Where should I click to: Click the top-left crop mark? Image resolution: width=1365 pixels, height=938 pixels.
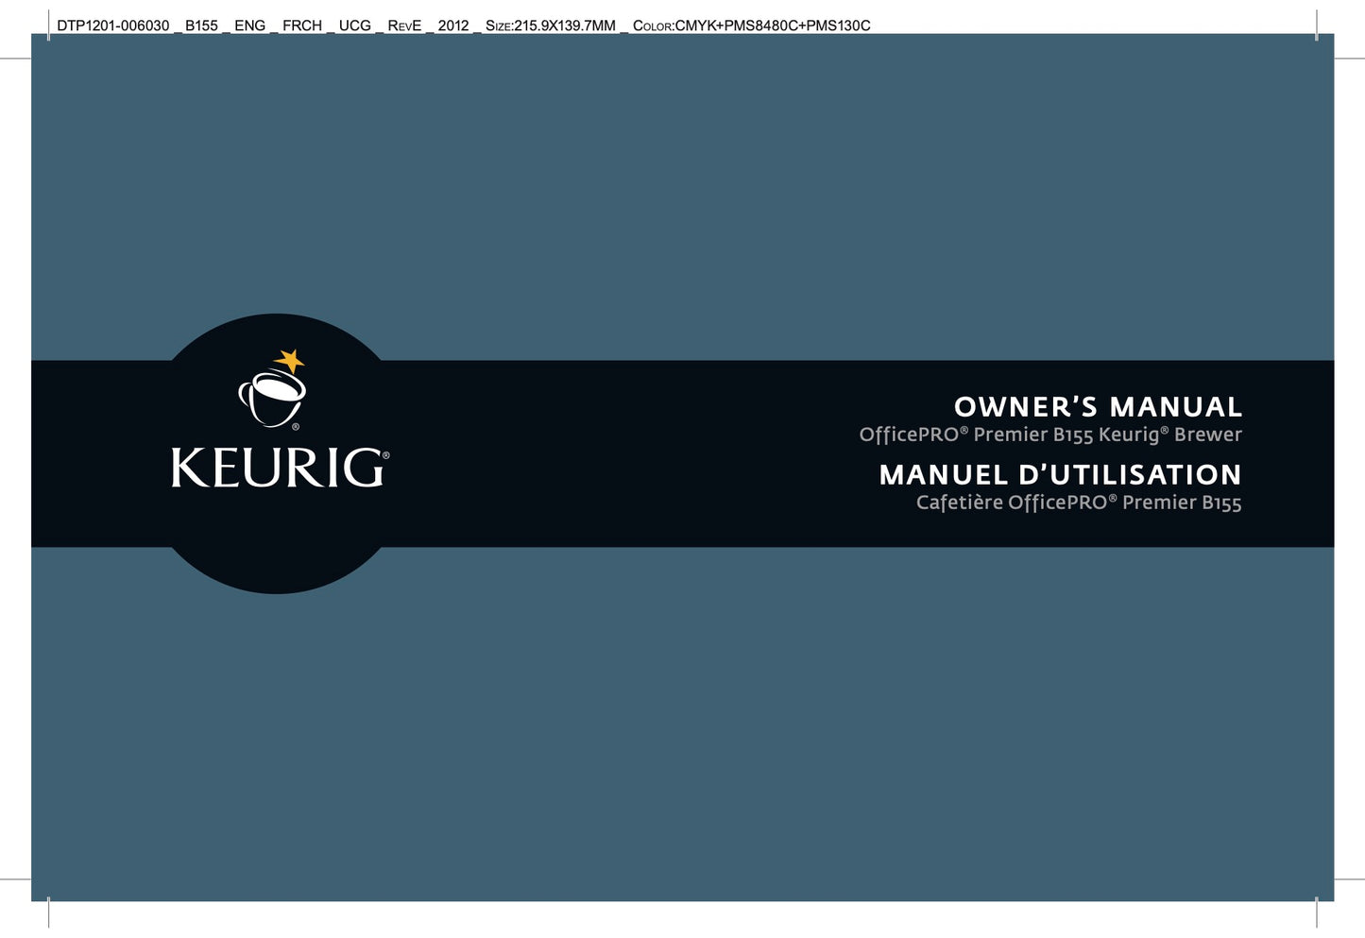pyautogui.click(x=48, y=26)
